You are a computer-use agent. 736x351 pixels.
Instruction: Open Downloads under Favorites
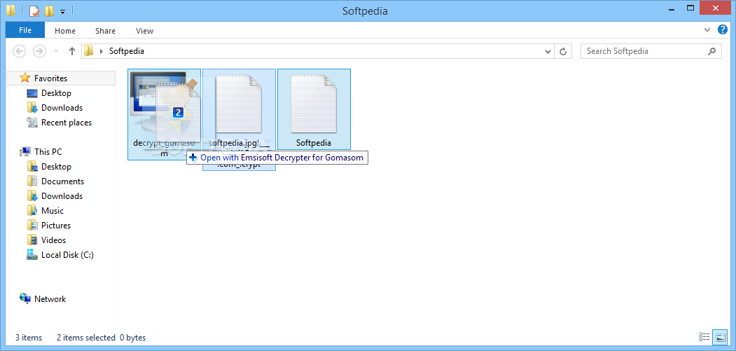[62, 108]
